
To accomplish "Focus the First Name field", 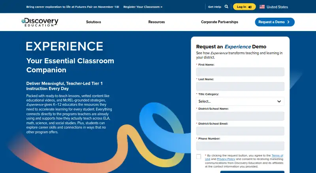I will 240,72.
